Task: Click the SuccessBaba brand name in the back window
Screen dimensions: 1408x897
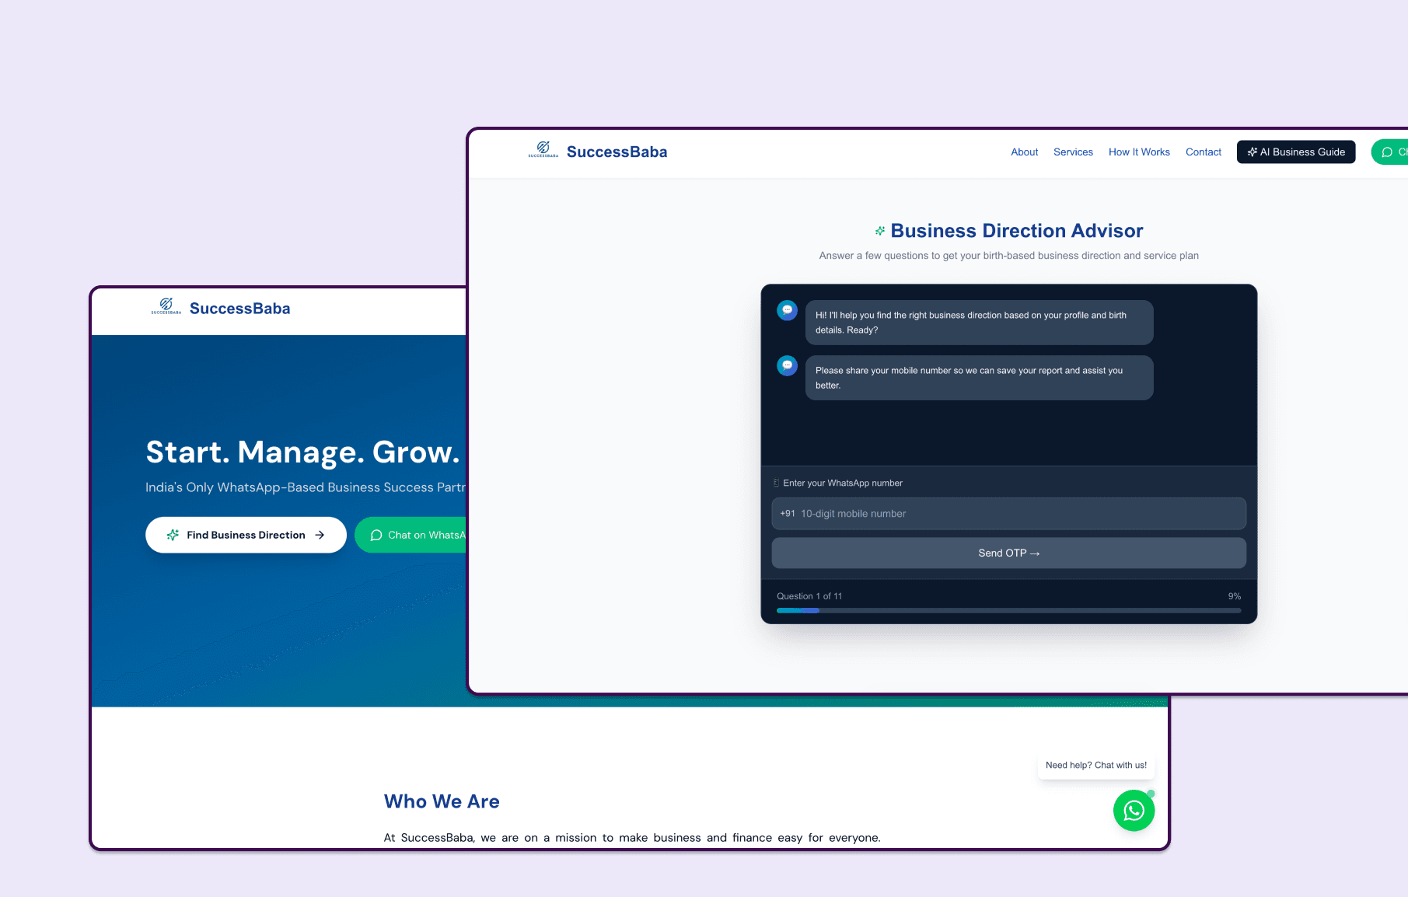Action: pos(239,309)
